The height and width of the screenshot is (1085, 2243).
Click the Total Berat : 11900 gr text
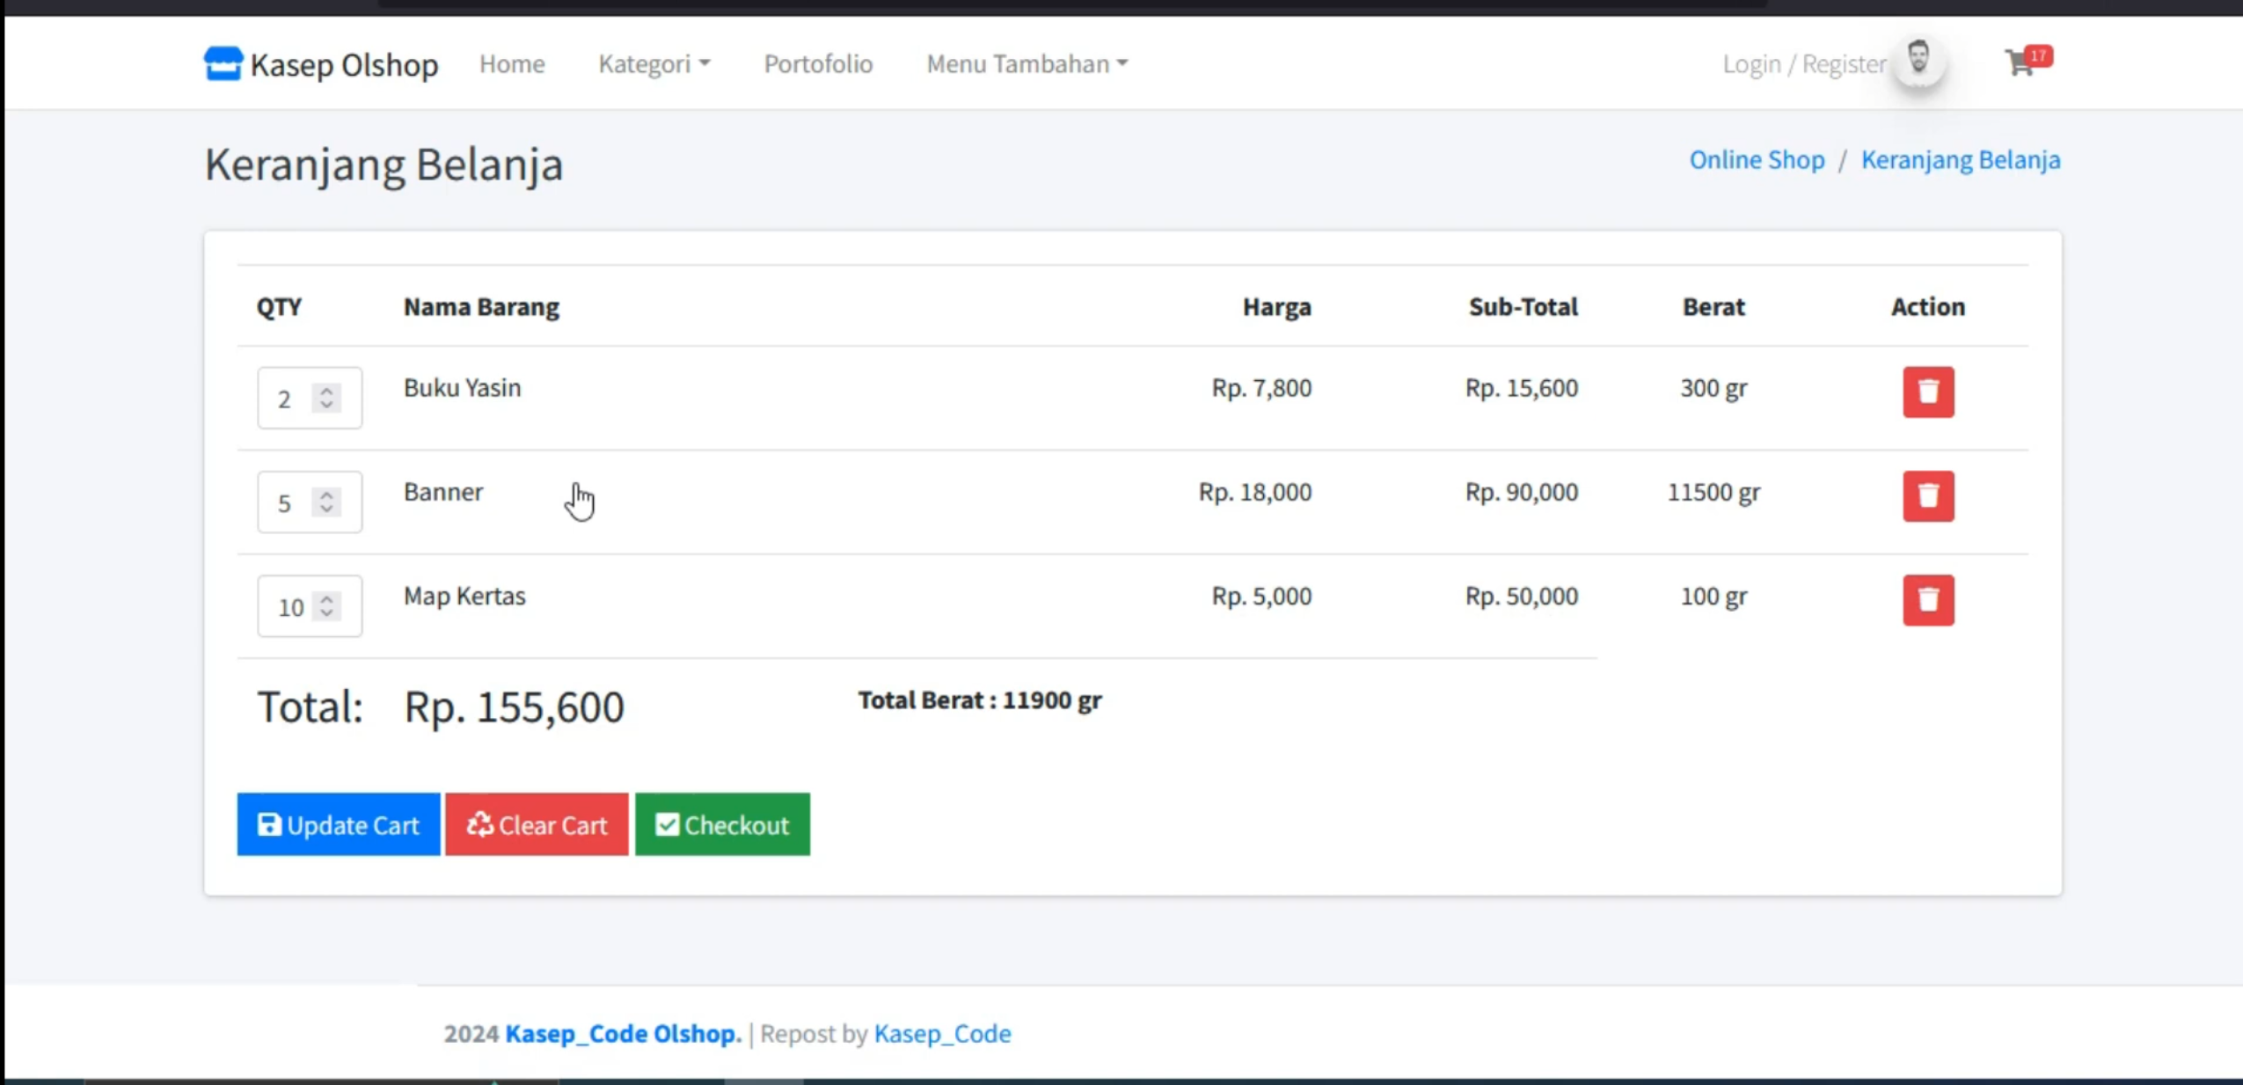[979, 700]
